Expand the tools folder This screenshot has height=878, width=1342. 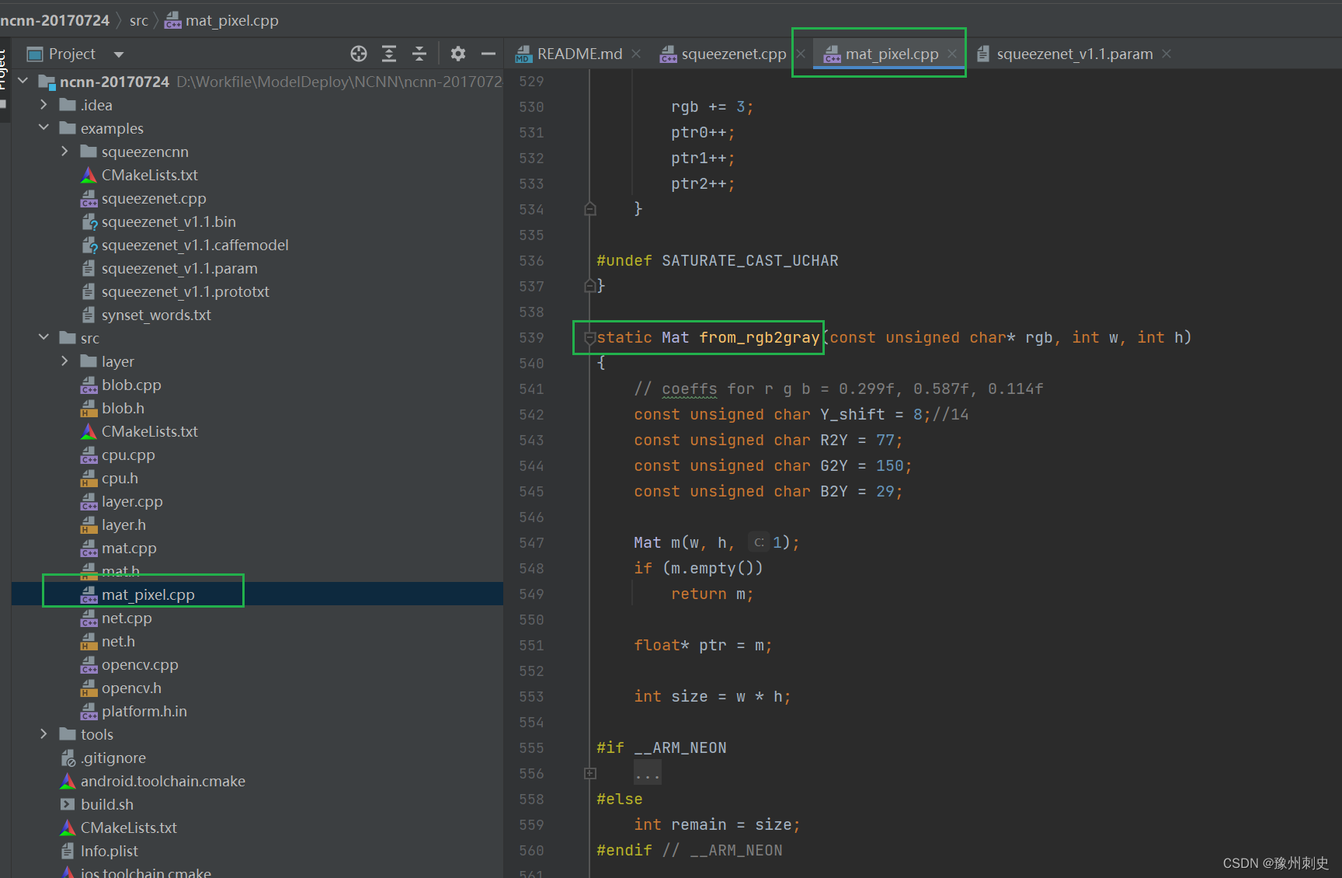coord(43,733)
